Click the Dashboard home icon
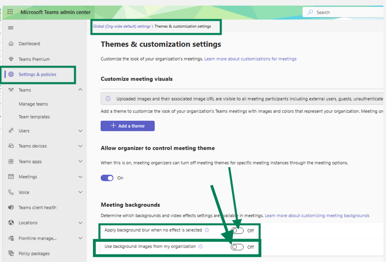Image resolution: width=386 pixels, height=262 pixels. [x=11, y=44]
